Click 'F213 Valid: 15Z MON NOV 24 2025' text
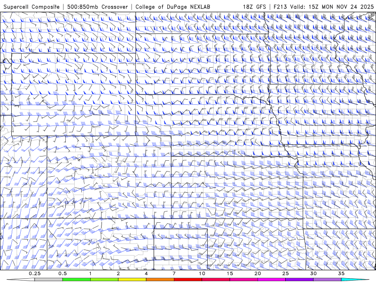The height and width of the screenshot is (282, 376). click(x=324, y=7)
